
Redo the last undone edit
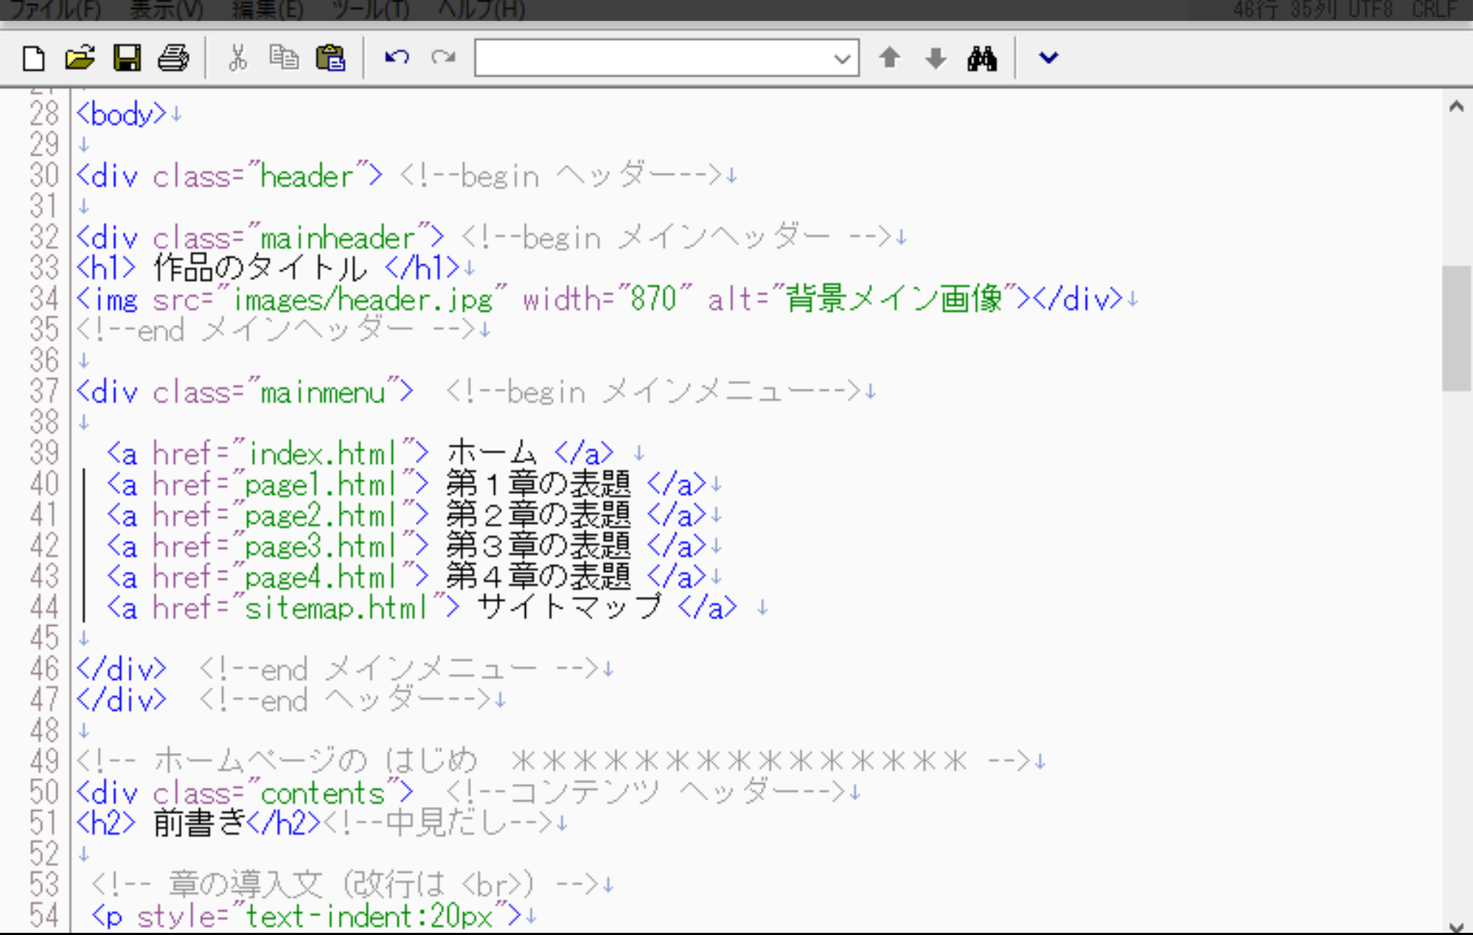click(443, 58)
